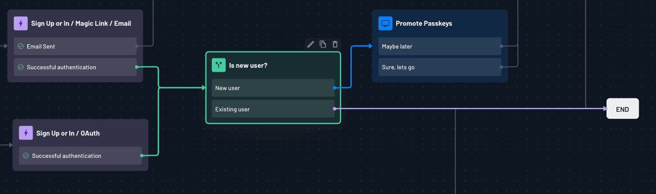The image size is (656, 194).
Task: Click check icon beside Email Sent
Action: (x=21, y=47)
